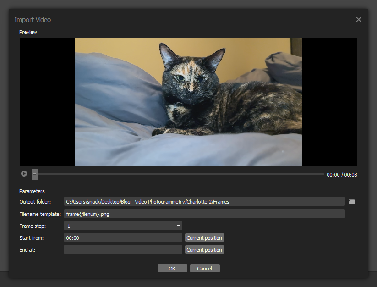Set Start from to Current position
The height and width of the screenshot is (287, 377).
[x=204, y=238]
